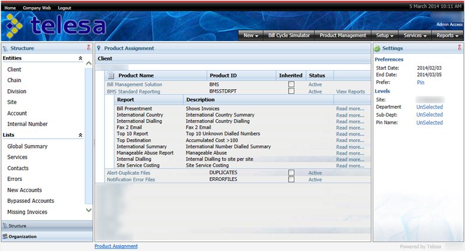Open Alert-Duplicate Files product
465x251 pixels.
click(129, 172)
